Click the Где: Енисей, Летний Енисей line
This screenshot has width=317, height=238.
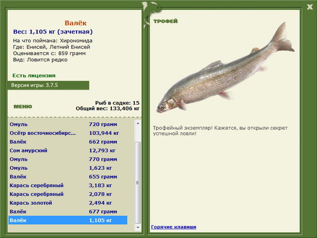pyautogui.click(x=52, y=47)
